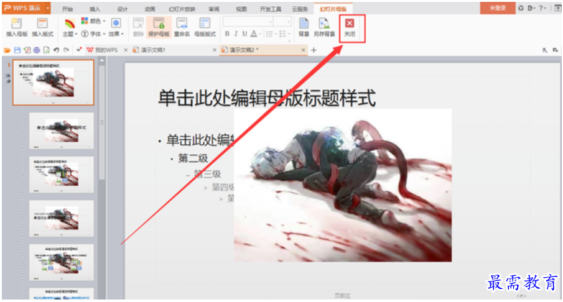Click the 第三级 outline text
Image resolution: width=563 pixels, height=302 pixels.
(208, 174)
